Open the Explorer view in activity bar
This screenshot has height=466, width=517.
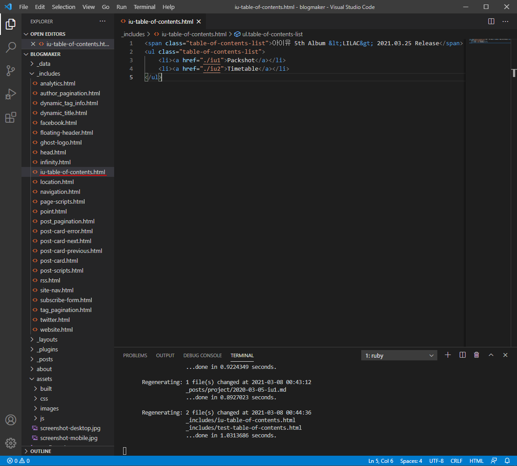11,25
